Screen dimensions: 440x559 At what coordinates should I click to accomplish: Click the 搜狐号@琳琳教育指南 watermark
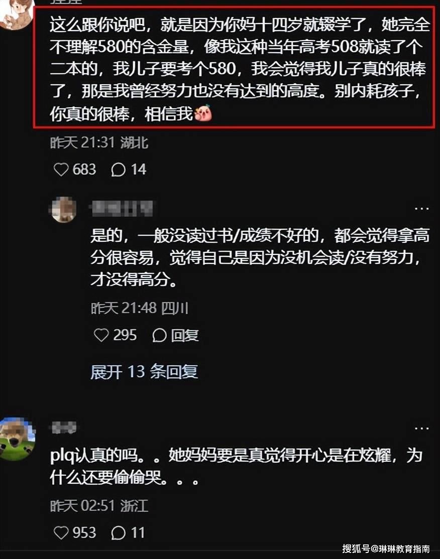point(386,548)
